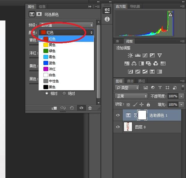Add a Threshold adjustment
The width and height of the screenshot is (186, 178).
pyautogui.click(x=145, y=72)
